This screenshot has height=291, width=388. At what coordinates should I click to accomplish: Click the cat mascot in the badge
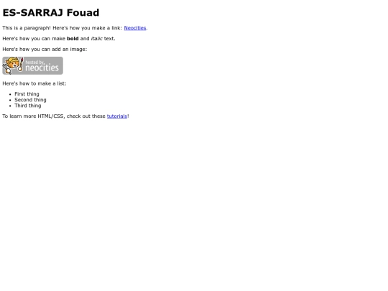click(11, 65)
